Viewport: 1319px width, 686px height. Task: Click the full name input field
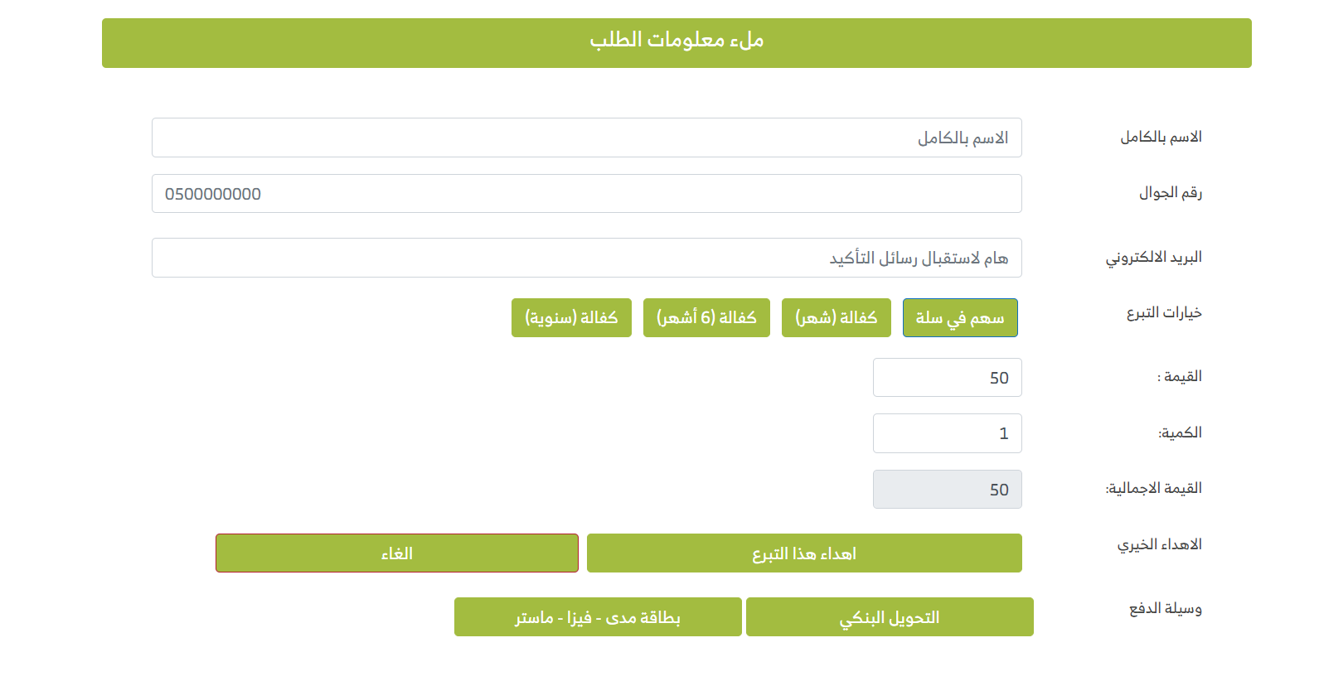586,138
